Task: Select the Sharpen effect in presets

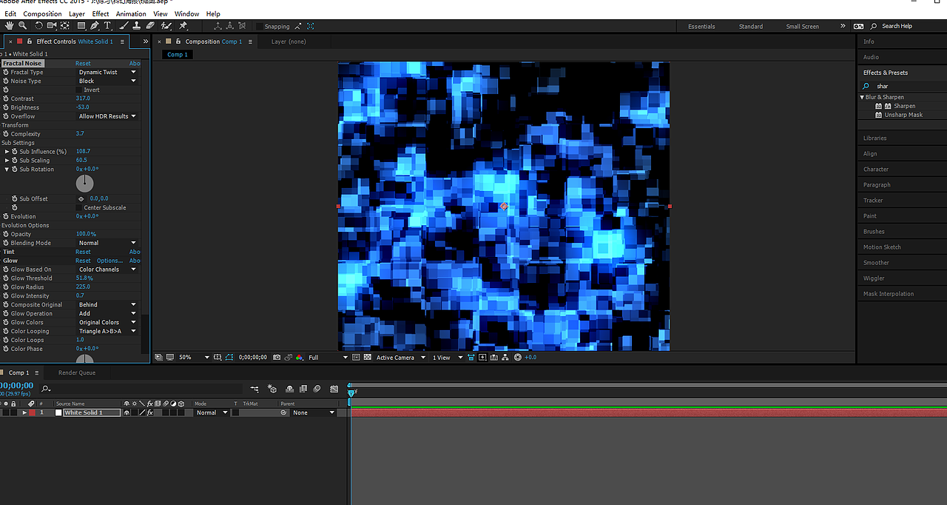Action: (904, 106)
